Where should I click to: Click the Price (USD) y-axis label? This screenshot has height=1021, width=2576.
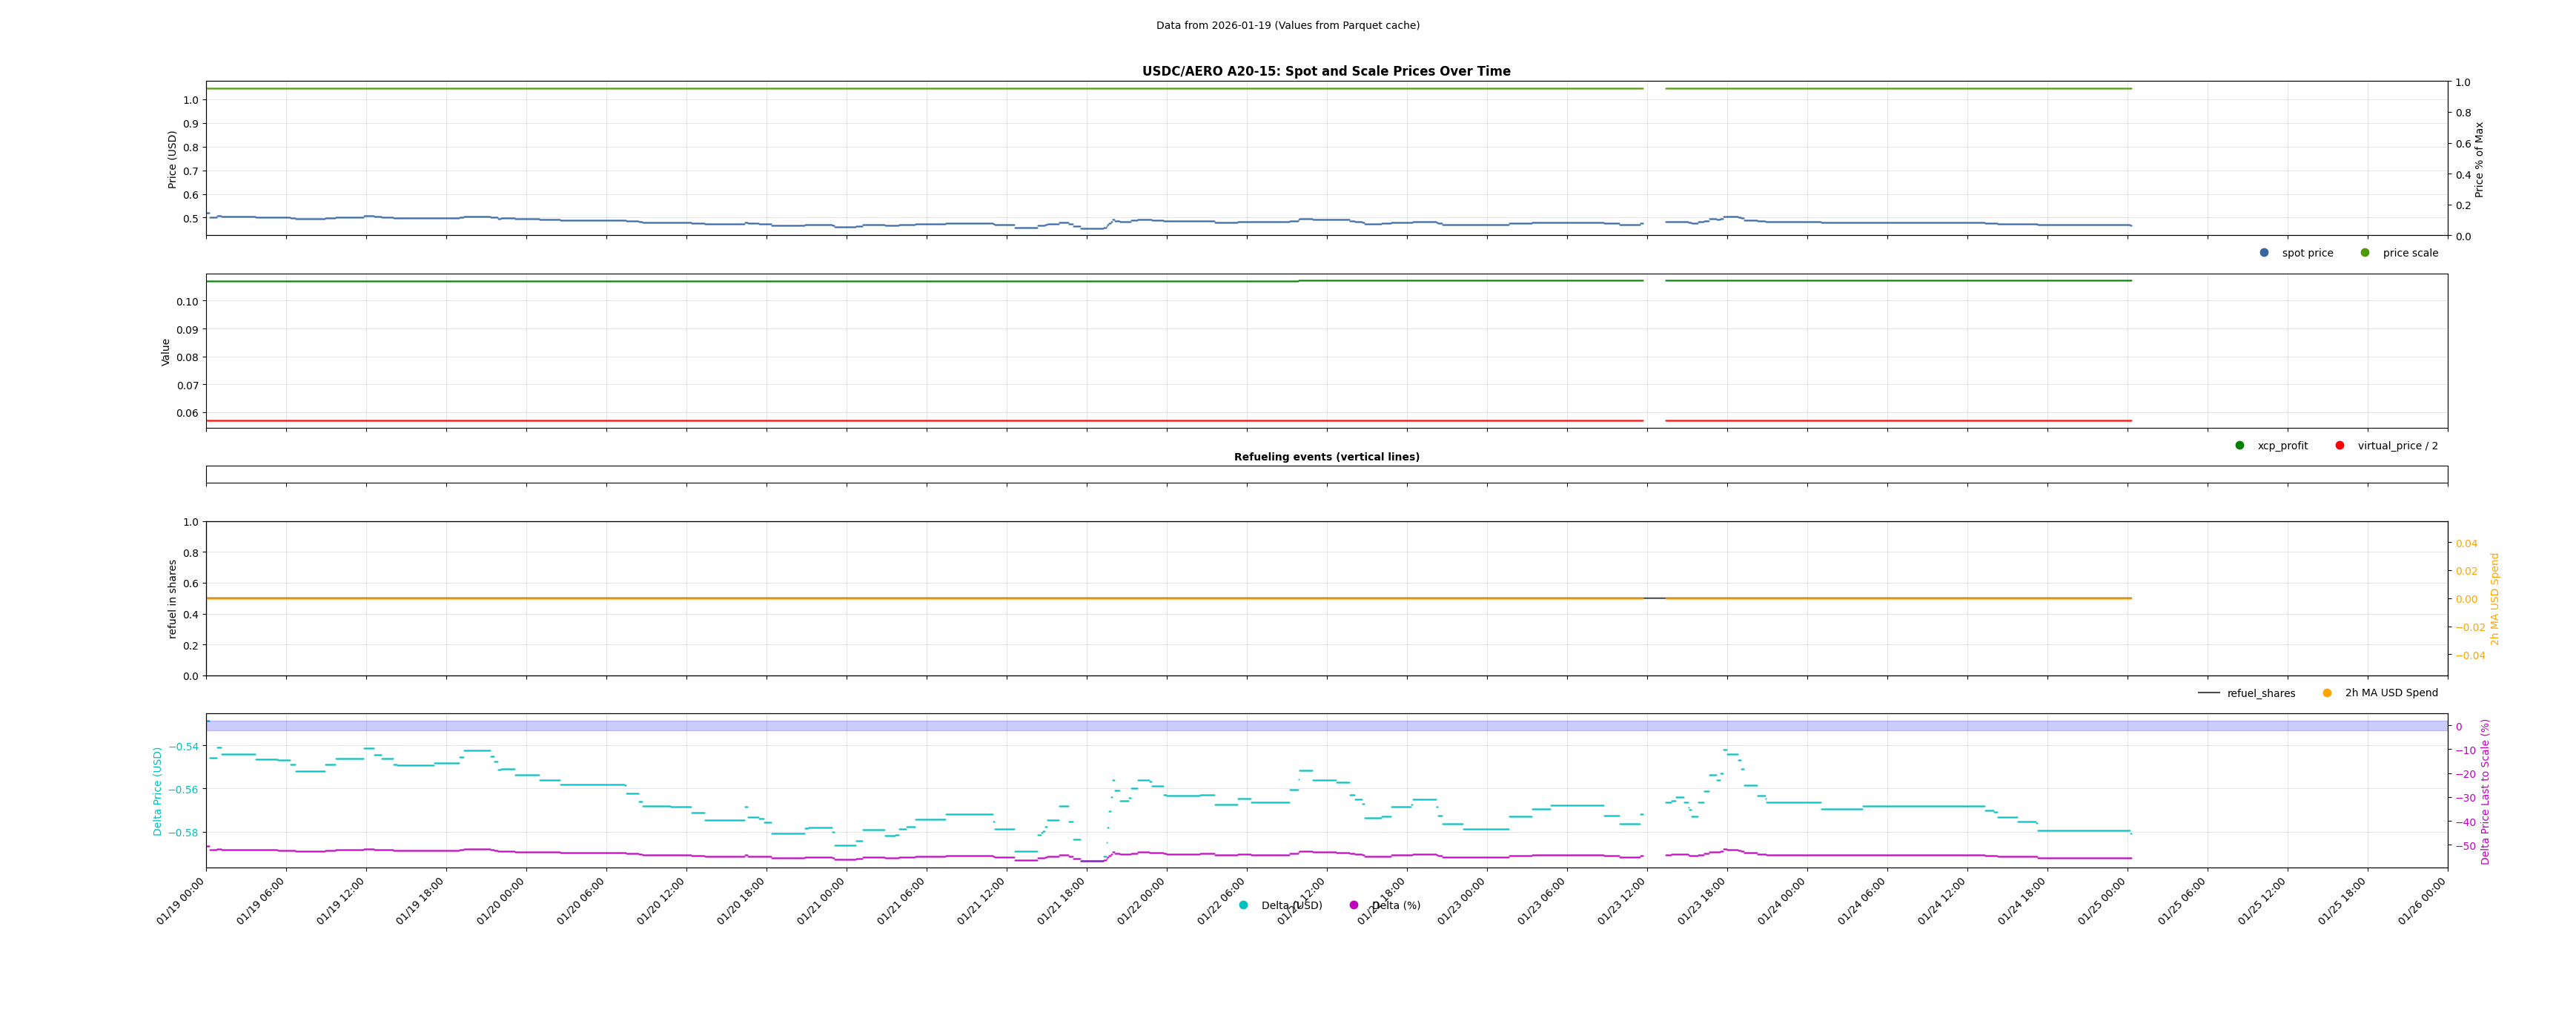click(172, 159)
